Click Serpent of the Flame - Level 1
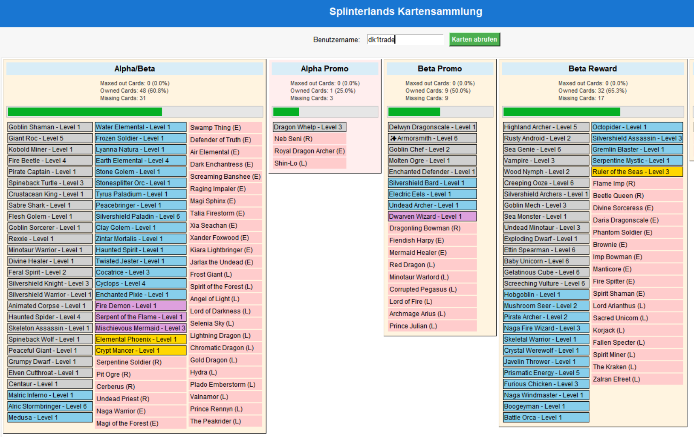 [x=140, y=317]
